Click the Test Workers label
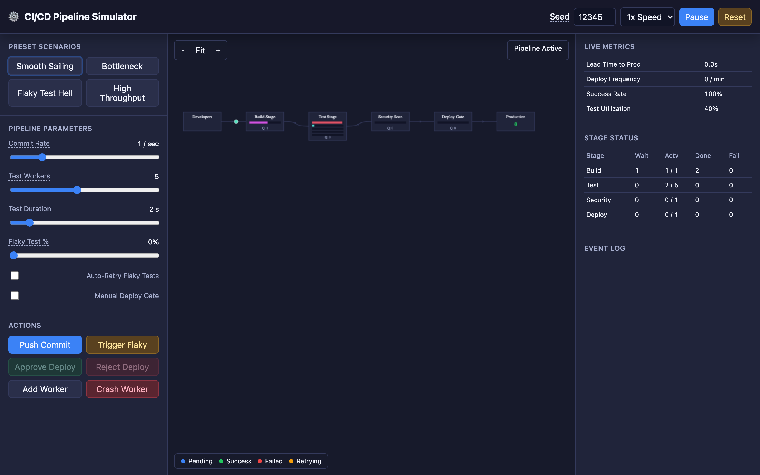 pyautogui.click(x=29, y=176)
